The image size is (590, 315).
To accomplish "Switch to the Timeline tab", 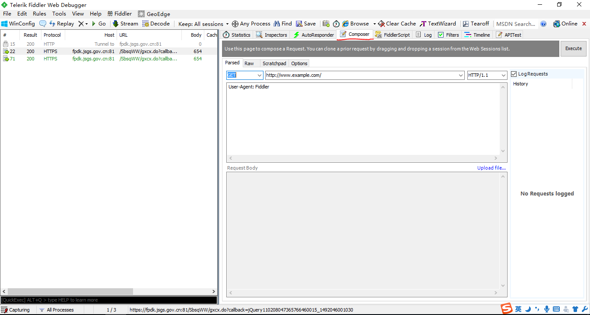I will click(x=477, y=35).
